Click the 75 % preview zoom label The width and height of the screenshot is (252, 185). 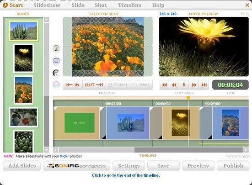click(244, 14)
